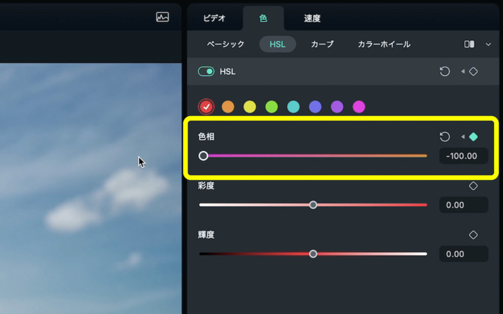Image resolution: width=503 pixels, height=314 pixels.
Task: Click the sky video preview
Action: (x=91, y=188)
